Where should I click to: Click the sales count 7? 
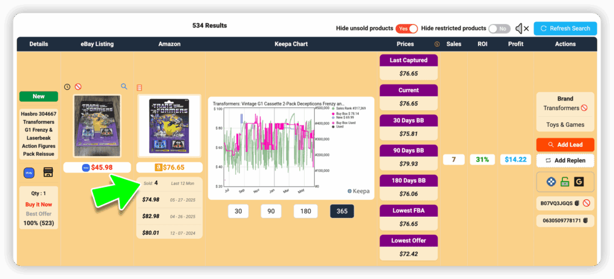pyautogui.click(x=454, y=159)
